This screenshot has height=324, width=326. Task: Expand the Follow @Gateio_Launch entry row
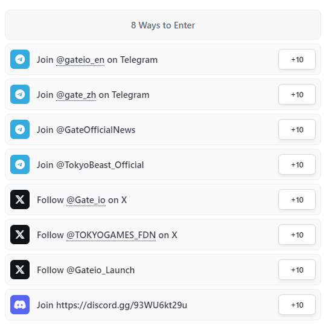[163, 270]
